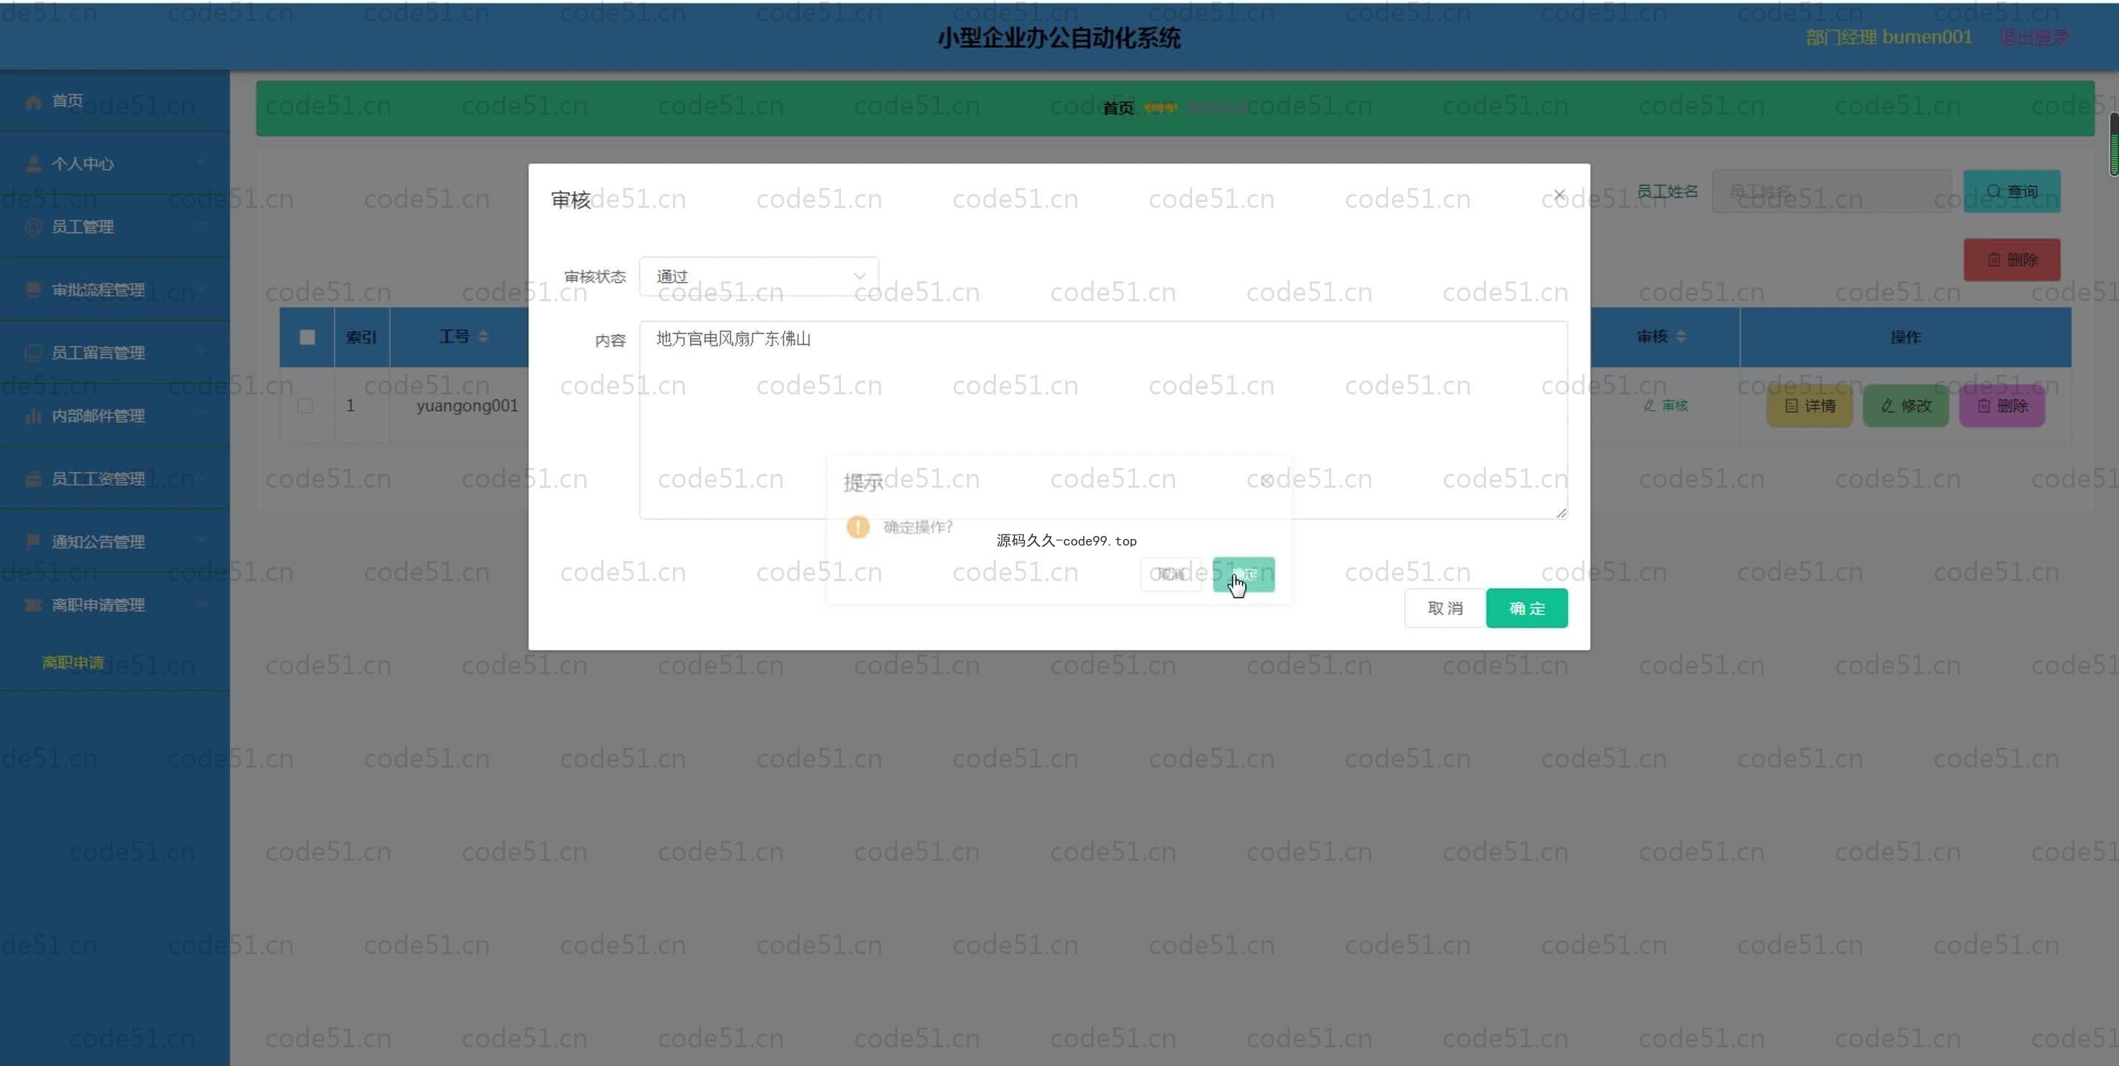Click the orange warning icon in 提示
This screenshot has height=1066, width=2119.
coord(857,526)
